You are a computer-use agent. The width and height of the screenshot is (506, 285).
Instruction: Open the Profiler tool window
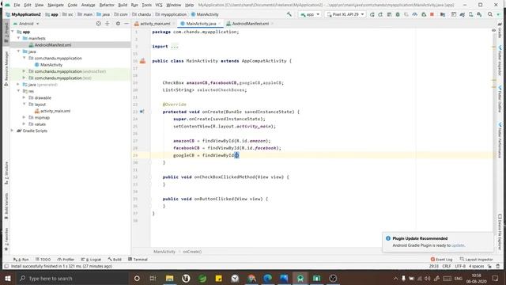coord(66,259)
